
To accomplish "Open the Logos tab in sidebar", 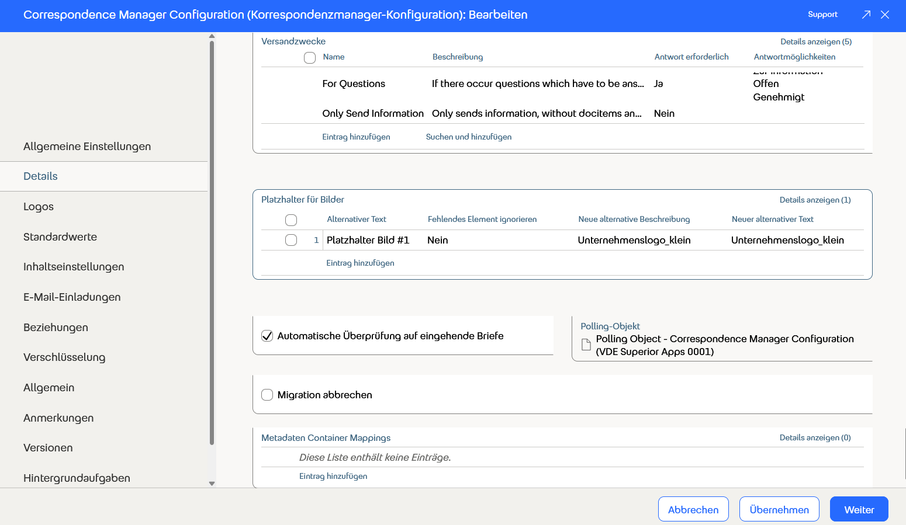I will click(39, 207).
